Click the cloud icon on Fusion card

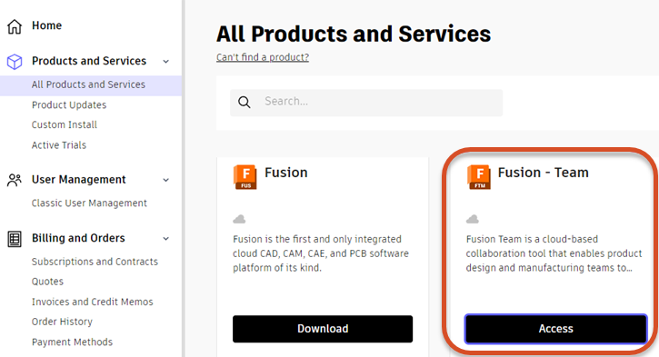click(x=239, y=219)
